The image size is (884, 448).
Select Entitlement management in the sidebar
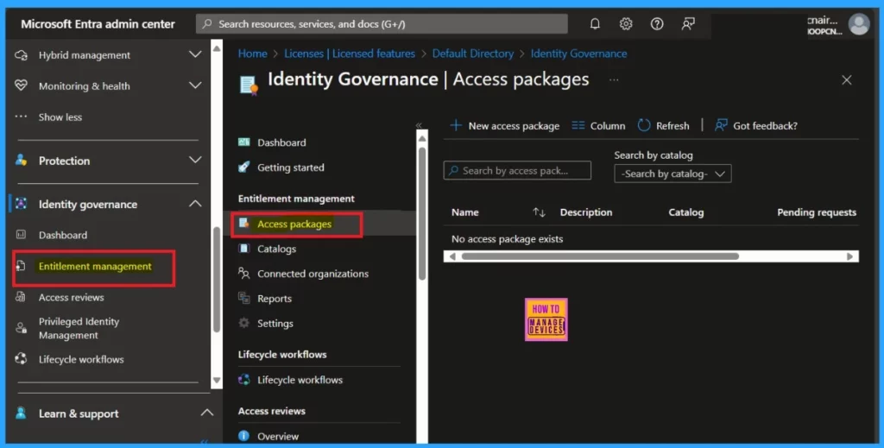(x=95, y=266)
